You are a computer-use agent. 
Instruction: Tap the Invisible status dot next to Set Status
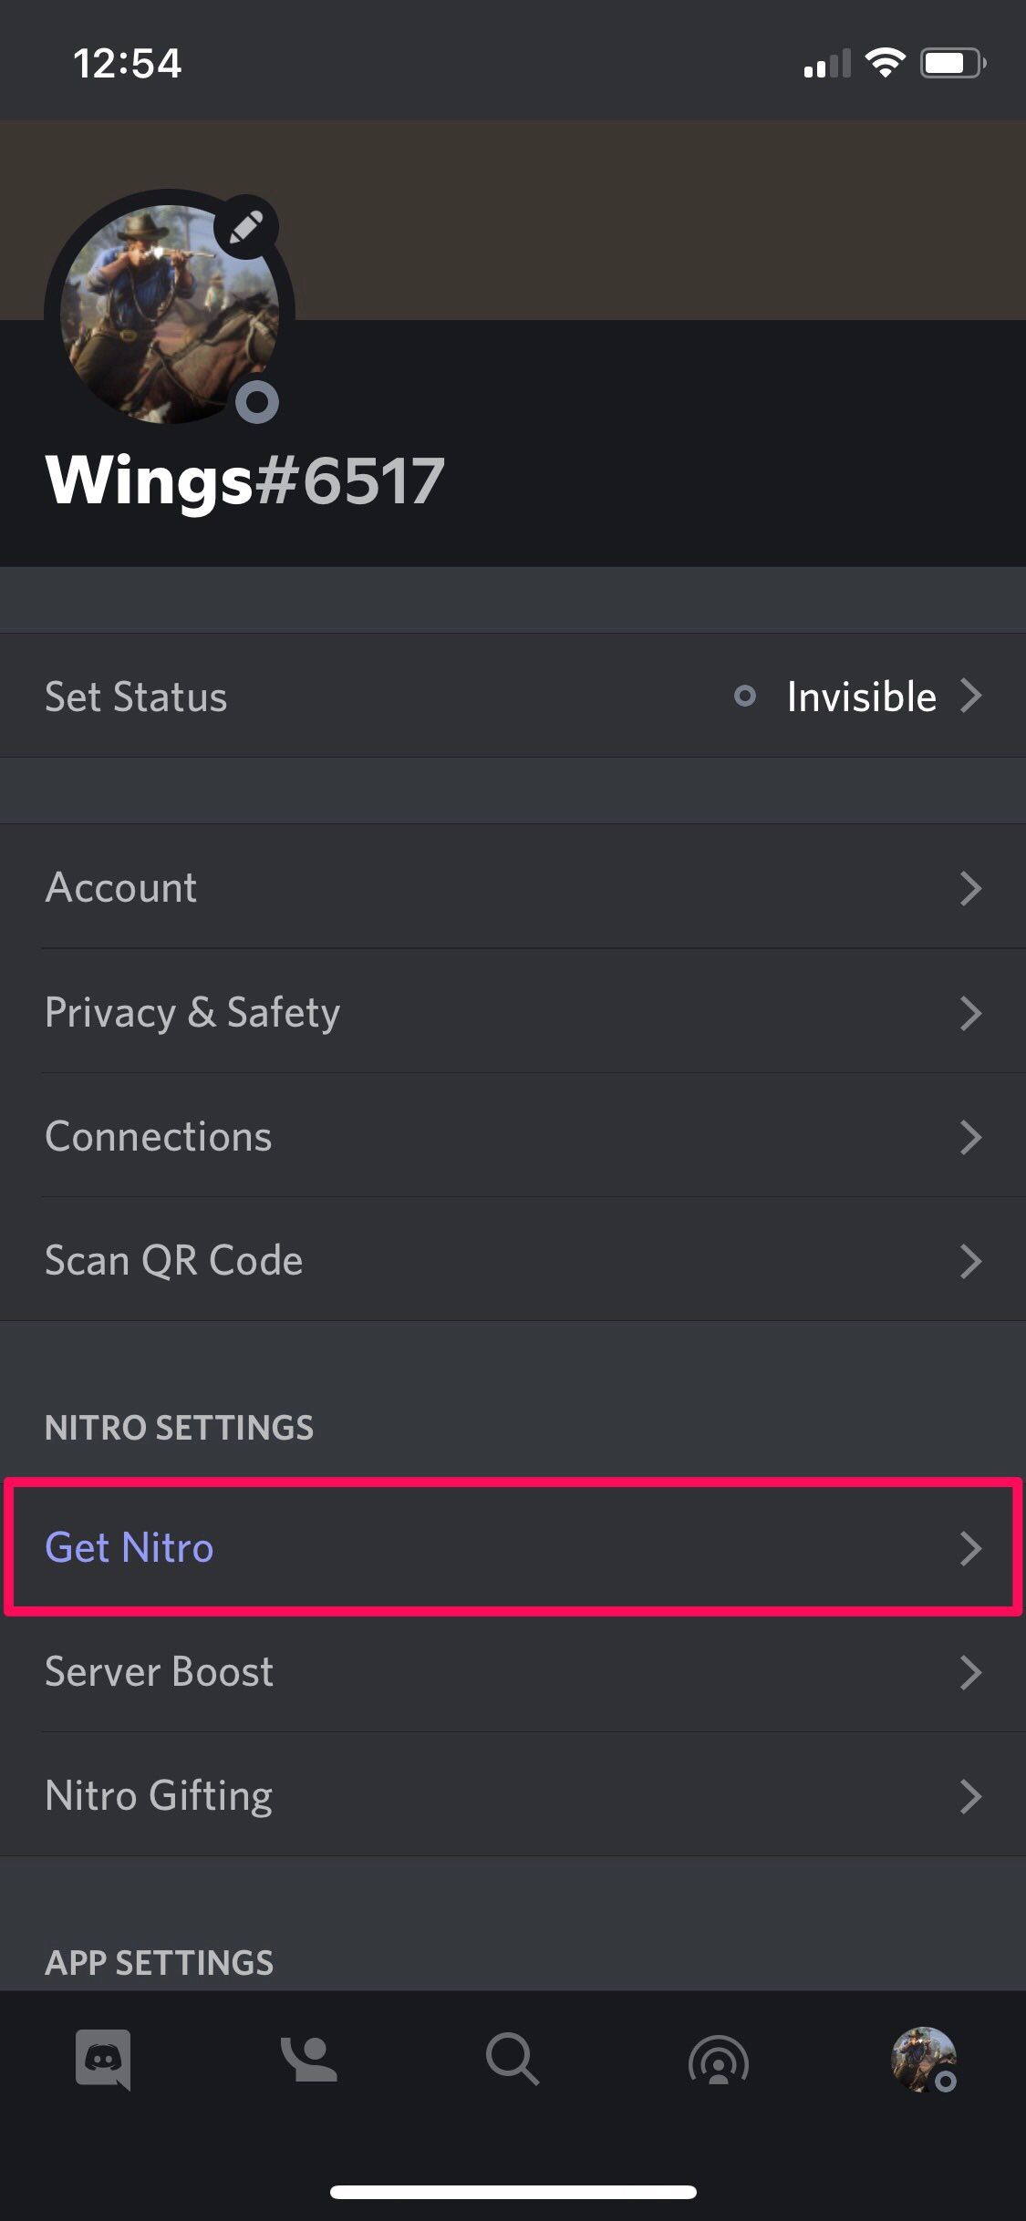tap(746, 696)
